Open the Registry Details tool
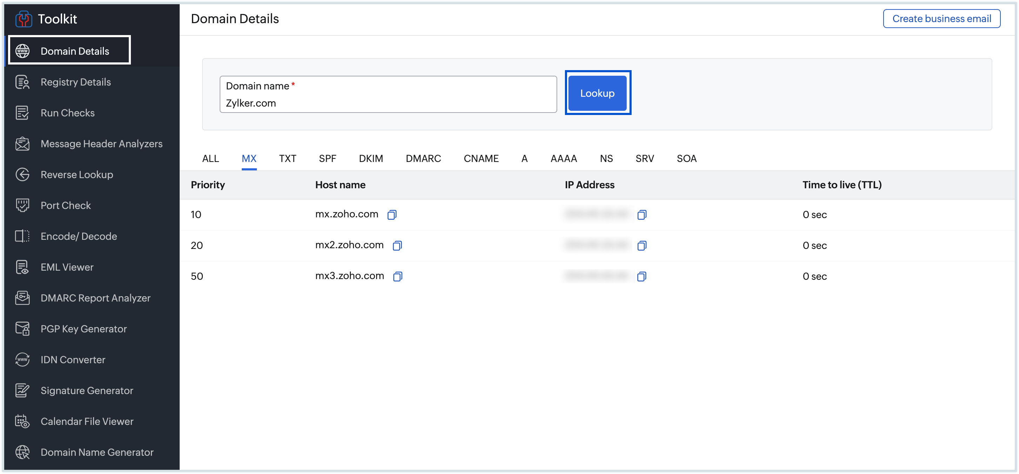The height and width of the screenshot is (474, 1019). [75, 82]
